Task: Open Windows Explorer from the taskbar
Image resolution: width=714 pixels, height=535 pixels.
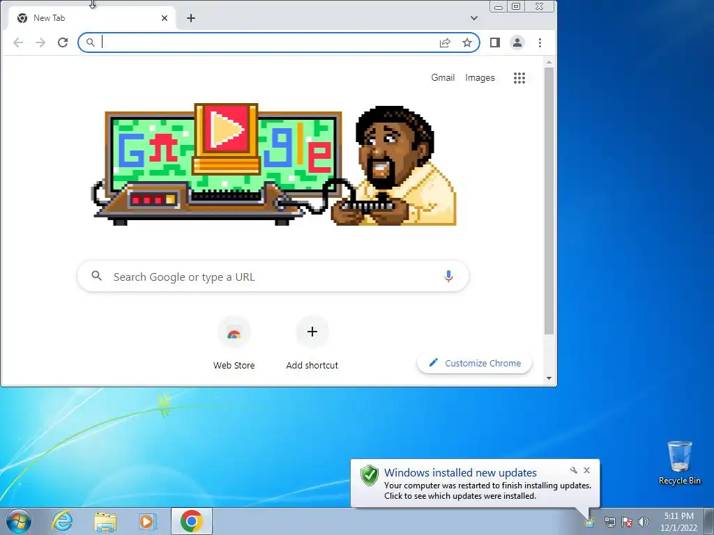Action: (x=105, y=521)
